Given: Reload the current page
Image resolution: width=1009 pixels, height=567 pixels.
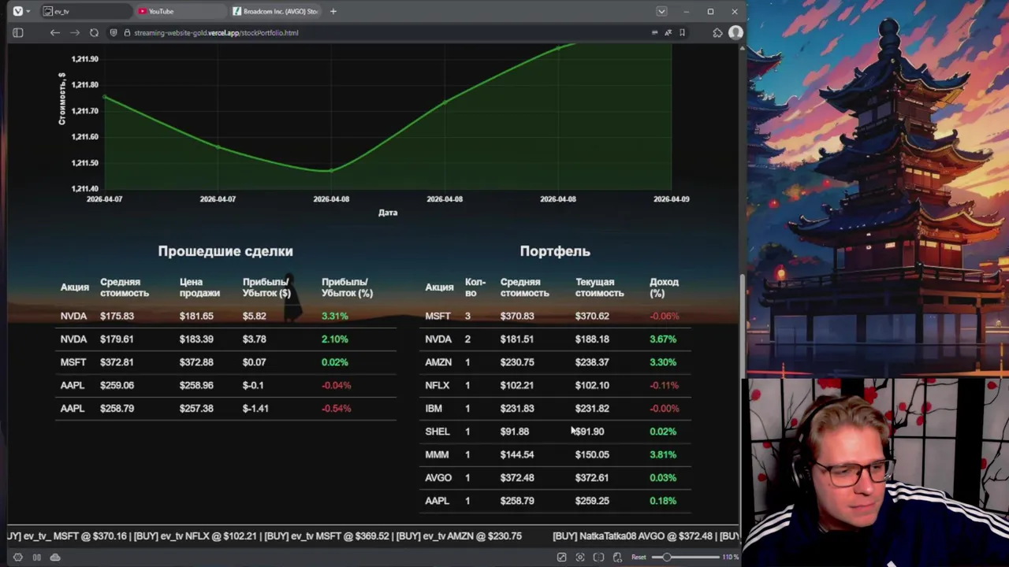Looking at the screenshot, I should click(x=95, y=32).
